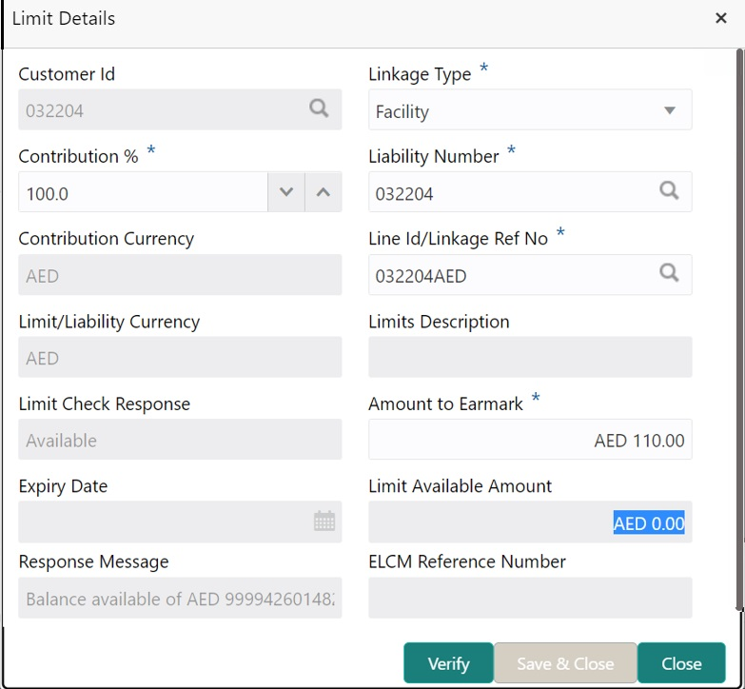745x689 pixels.
Task: Click the Verify button
Action: [x=448, y=663]
